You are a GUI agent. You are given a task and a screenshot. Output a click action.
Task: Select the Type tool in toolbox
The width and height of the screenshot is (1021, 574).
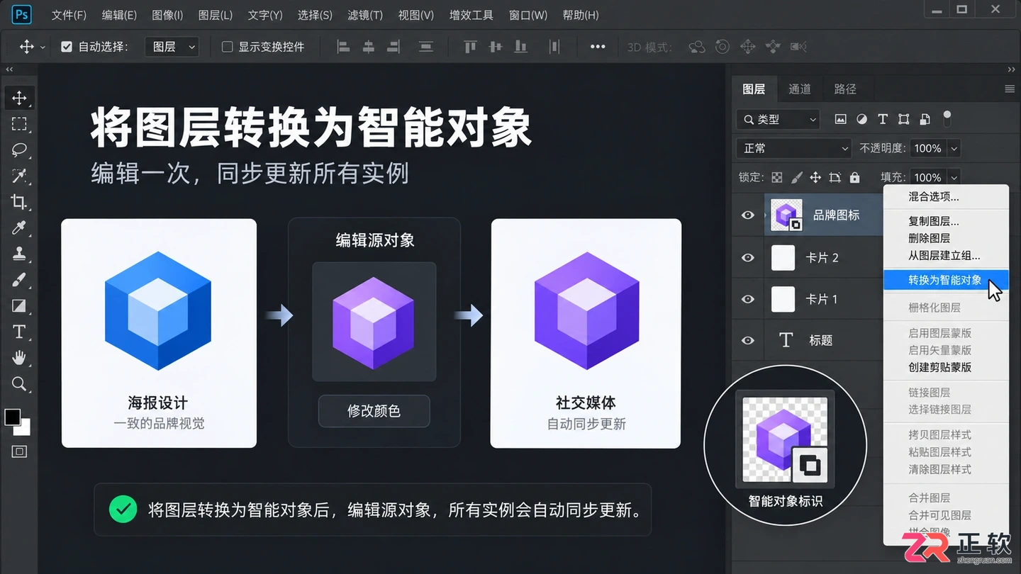point(19,332)
